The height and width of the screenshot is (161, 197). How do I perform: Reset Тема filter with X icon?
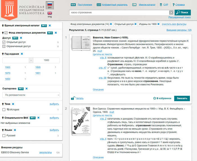(x=13, y=104)
